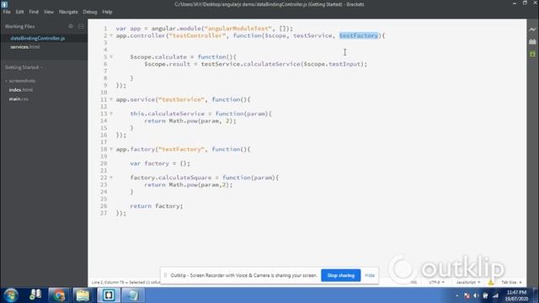Viewport: 539px width, 303px height.
Task: Open the UTF-8 encoding dropdown
Action: tap(436, 282)
